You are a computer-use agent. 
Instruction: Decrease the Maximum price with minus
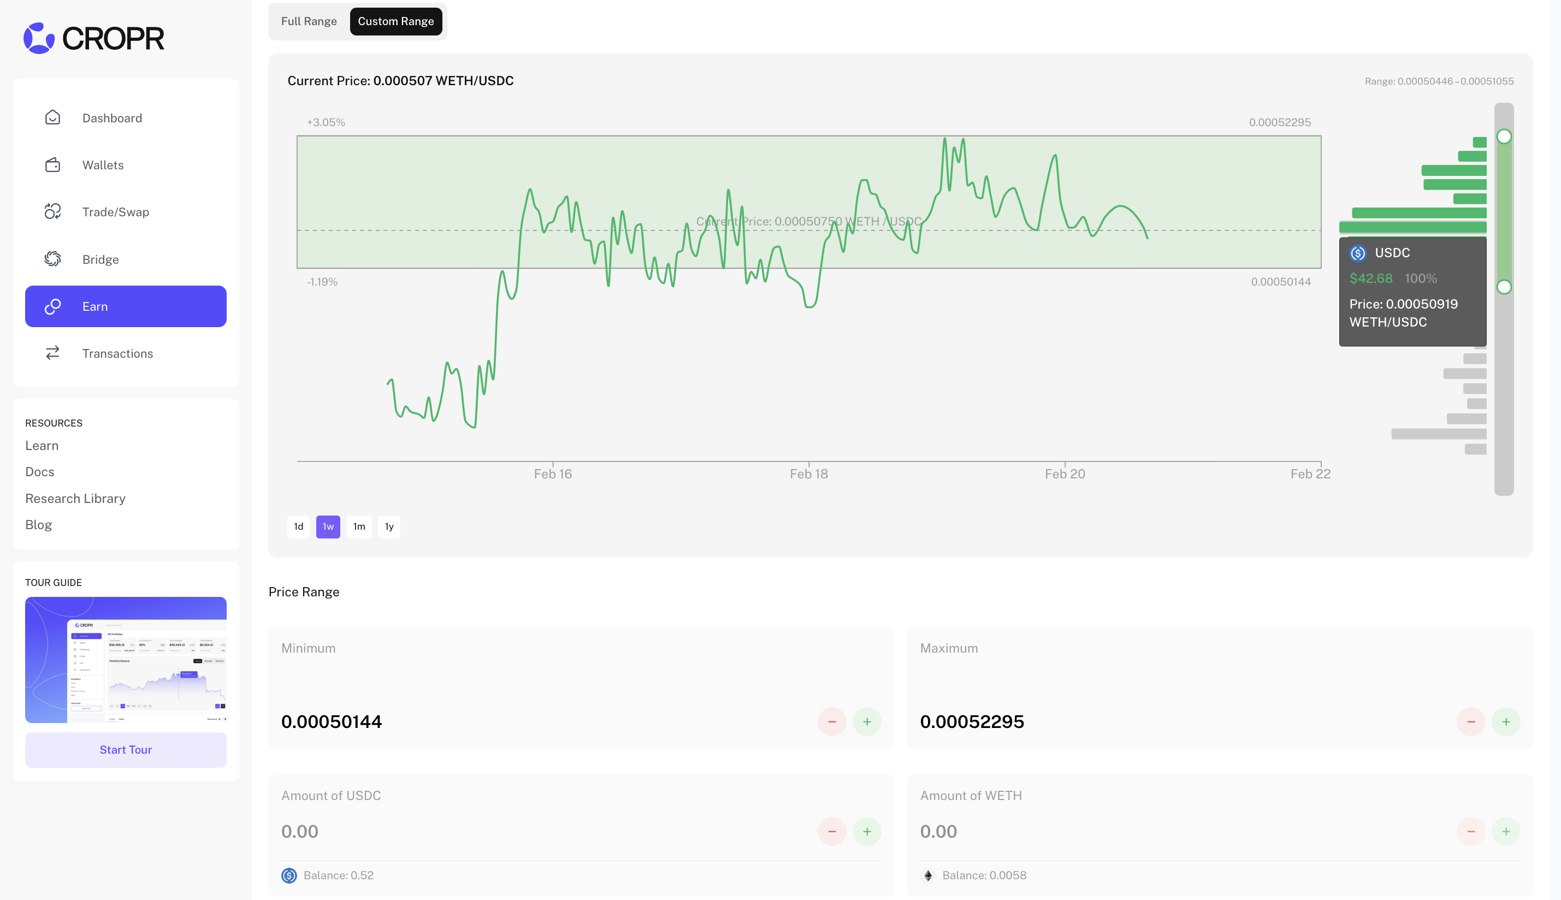point(1471,722)
